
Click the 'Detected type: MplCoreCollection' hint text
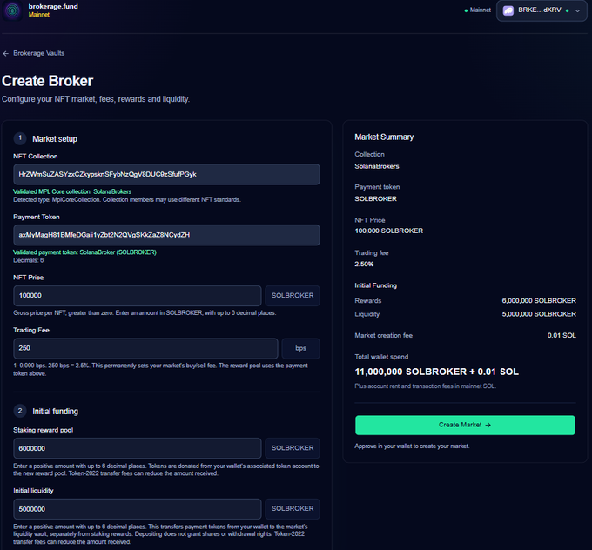tap(127, 199)
